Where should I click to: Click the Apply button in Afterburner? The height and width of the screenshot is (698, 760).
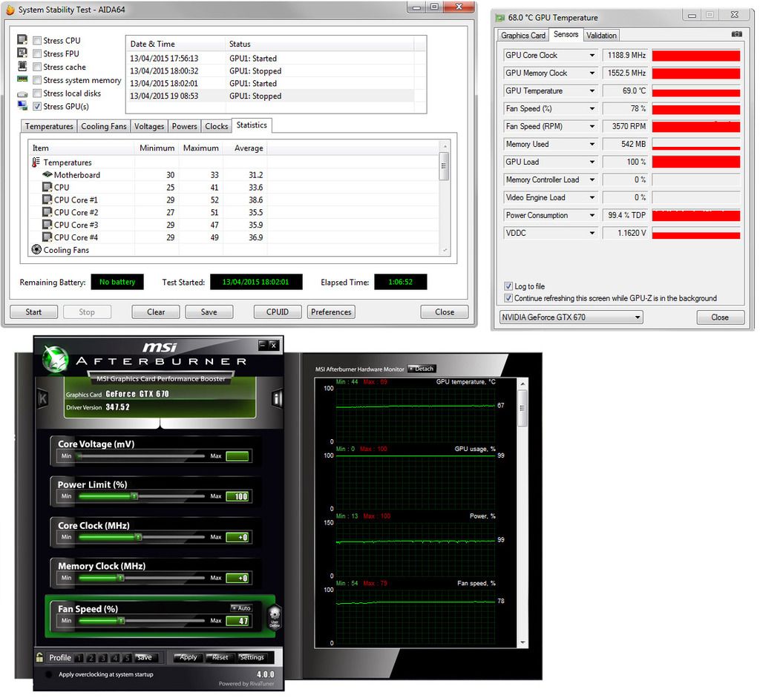click(189, 657)
